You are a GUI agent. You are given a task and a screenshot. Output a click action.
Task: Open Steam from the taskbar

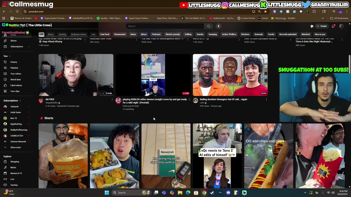pos(212,193)
